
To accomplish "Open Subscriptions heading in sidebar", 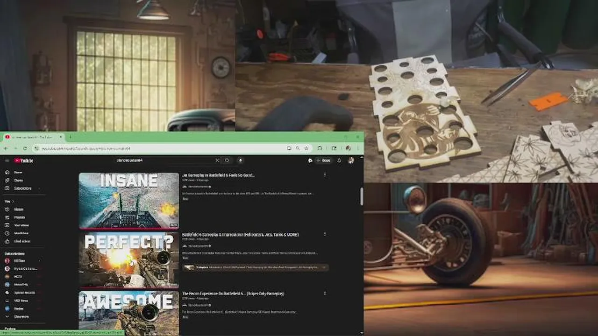I will click(14, 253).
